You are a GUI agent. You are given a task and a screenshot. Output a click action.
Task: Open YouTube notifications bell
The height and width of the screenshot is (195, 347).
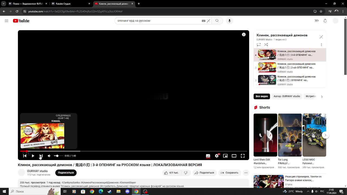tap(325, 21)
